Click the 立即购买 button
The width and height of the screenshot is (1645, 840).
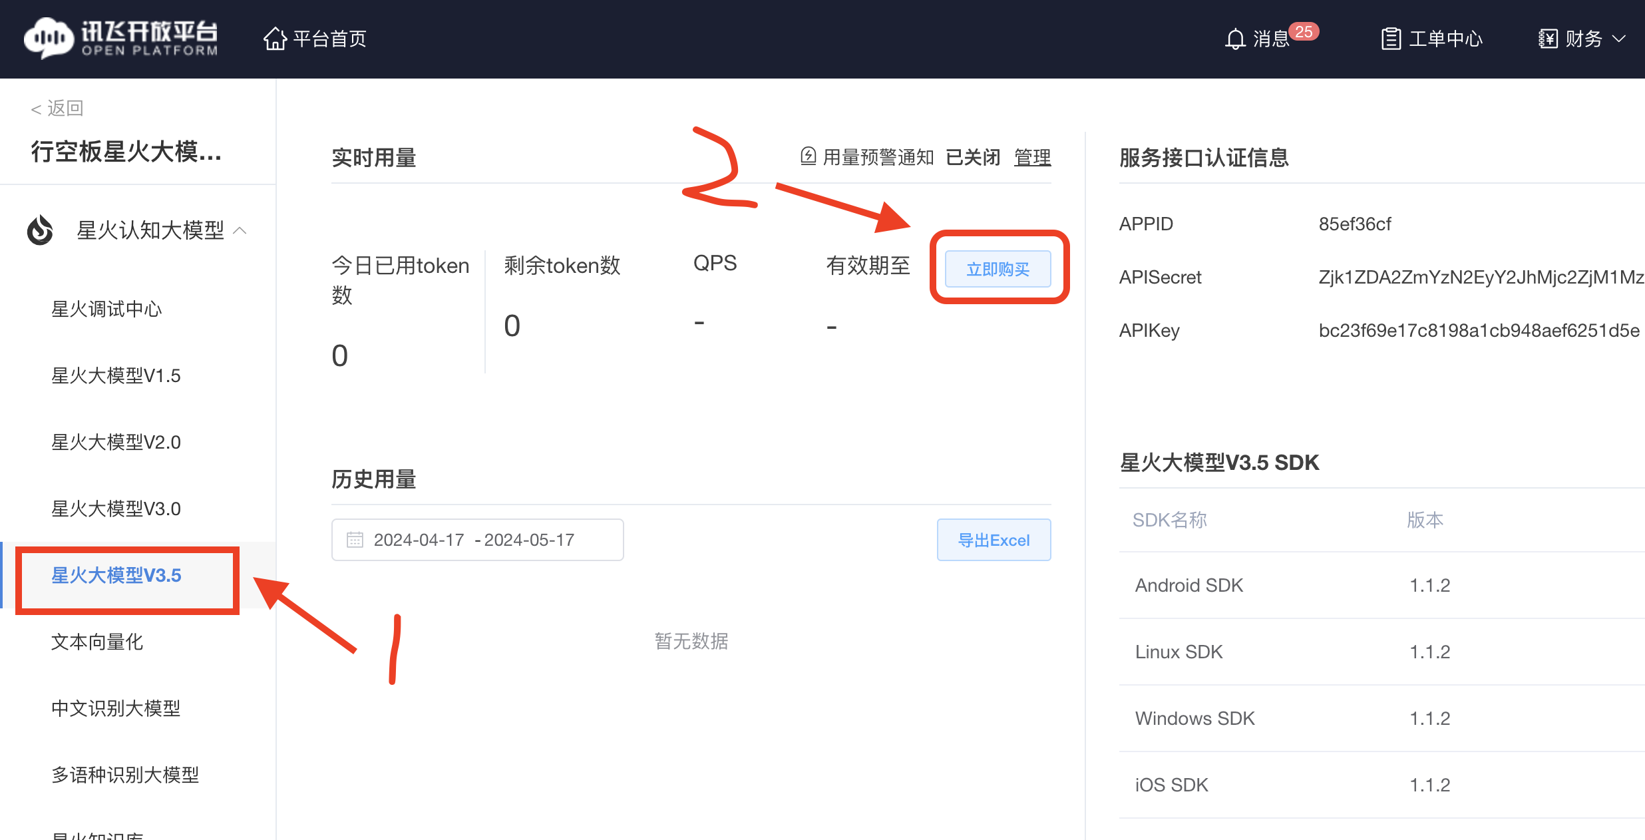[x=998, y=269]
